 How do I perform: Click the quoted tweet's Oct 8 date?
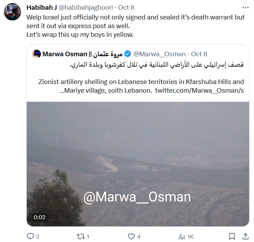(x=199, y=54)
